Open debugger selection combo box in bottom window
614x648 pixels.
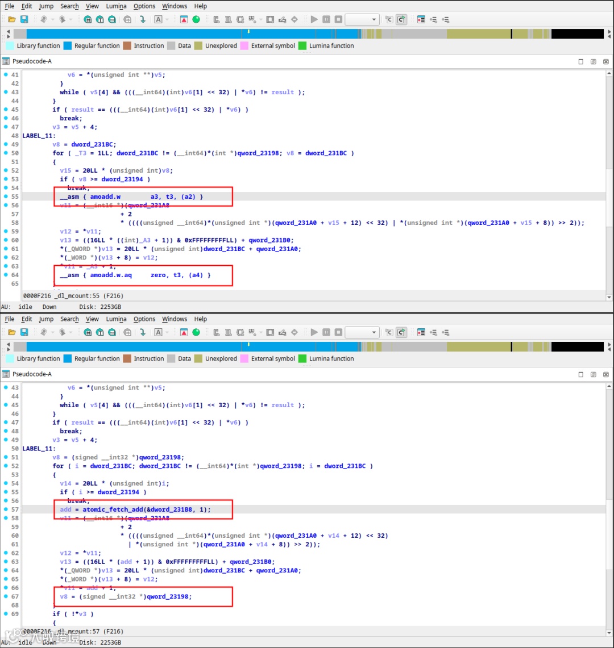click(362, 332)
